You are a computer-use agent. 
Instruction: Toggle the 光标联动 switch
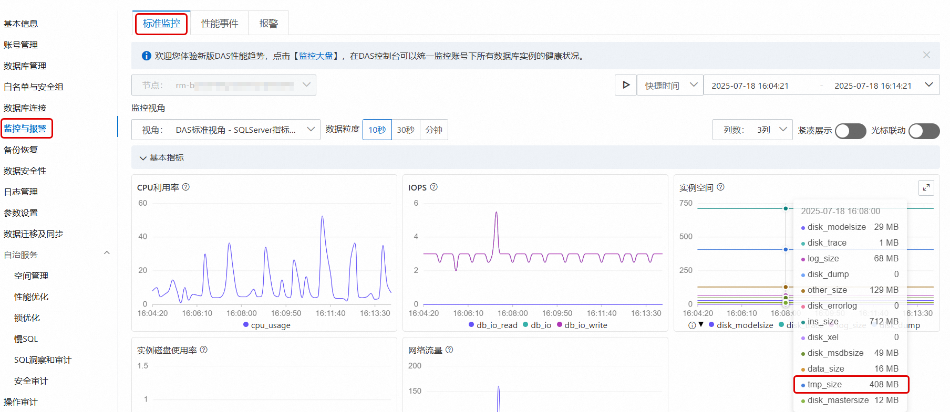pyautogui.click(x=924, y=131)
